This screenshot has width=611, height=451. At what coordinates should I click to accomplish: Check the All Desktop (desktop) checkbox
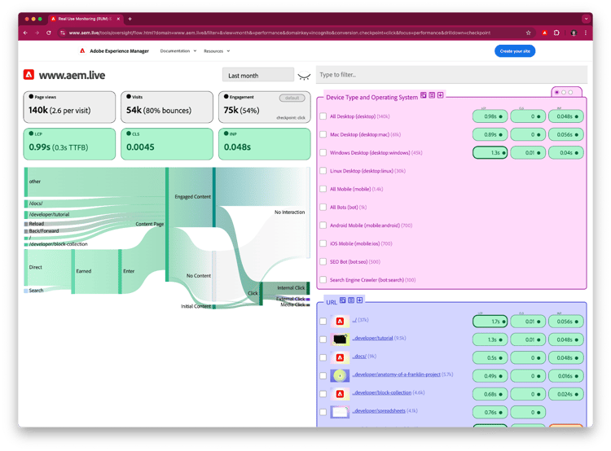(x=323, y=116)
